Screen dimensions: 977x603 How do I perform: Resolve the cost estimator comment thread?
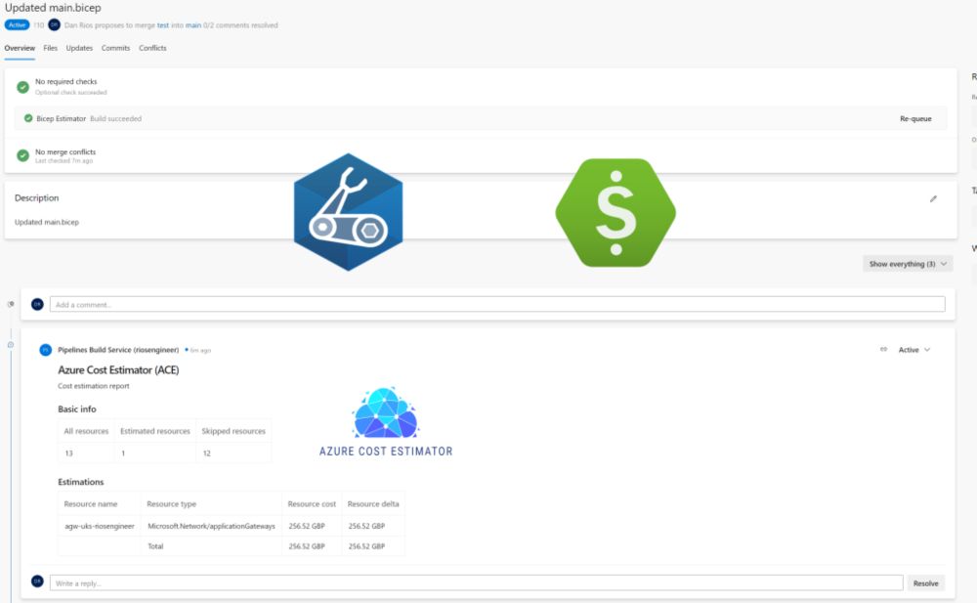click(925, 583)
